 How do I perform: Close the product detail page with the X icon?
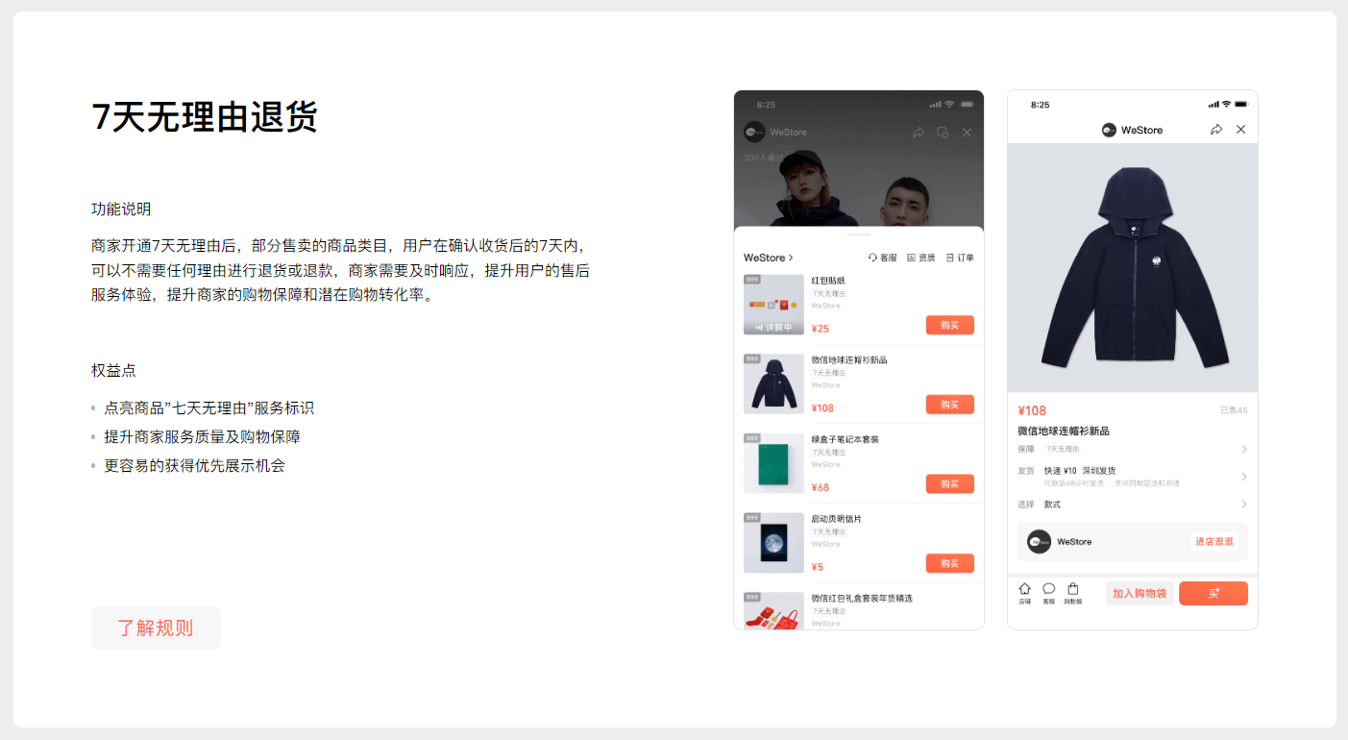point(1240,130)
